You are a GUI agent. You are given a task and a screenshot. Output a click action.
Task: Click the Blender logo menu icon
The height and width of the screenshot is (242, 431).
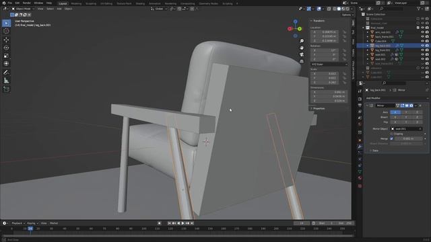[x=4, y=3]
